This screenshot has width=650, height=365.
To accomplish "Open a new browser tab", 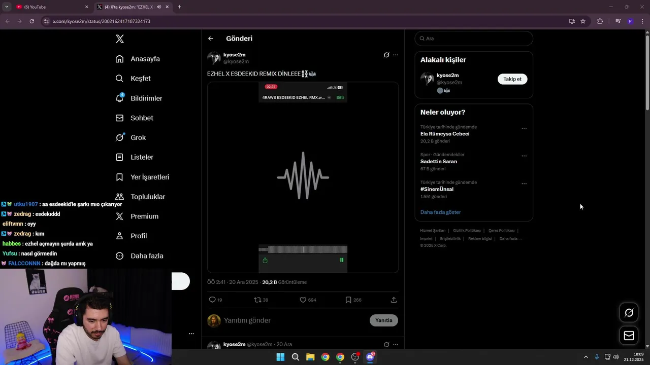I will pos(179,7).
